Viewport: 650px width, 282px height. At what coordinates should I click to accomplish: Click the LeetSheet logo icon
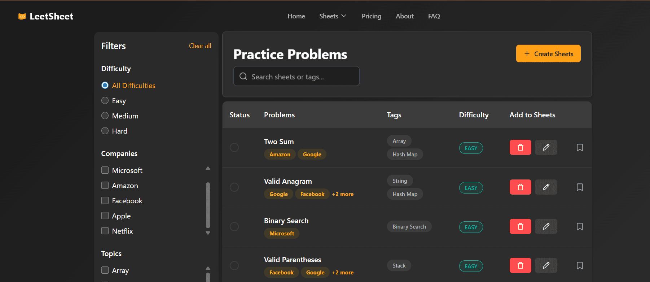coord(22,17)
